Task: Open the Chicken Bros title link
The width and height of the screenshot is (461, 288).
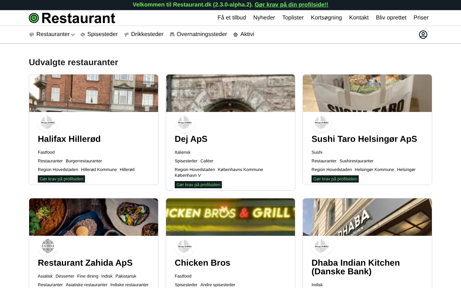Action: point(202,263)
